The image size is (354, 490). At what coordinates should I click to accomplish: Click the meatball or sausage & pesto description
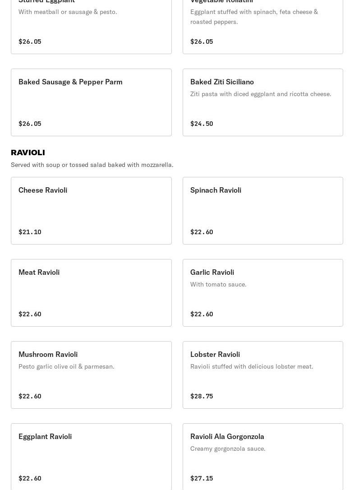(x=68, y=12)
